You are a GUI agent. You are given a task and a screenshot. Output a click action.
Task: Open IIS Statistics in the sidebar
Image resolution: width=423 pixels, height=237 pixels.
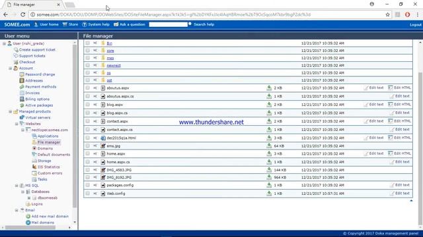click(x=48, y=167)
